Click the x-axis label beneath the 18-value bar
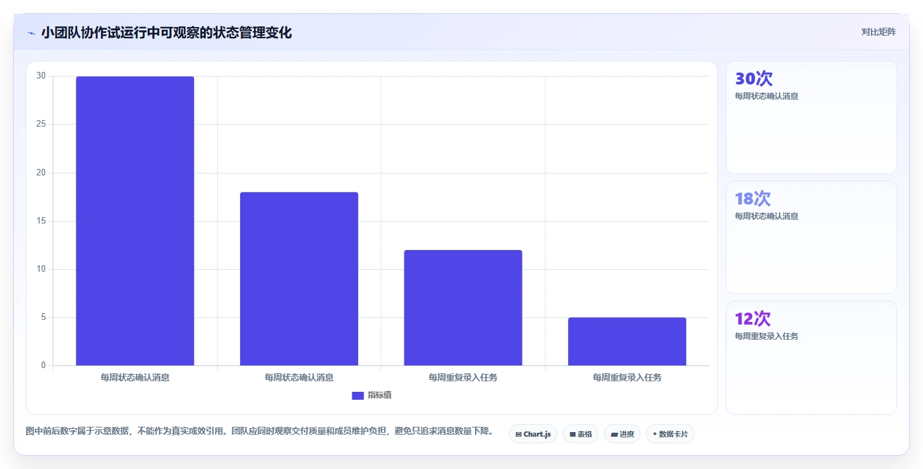The height and width of the screenshot is (469, 923). tap(299, 378)
